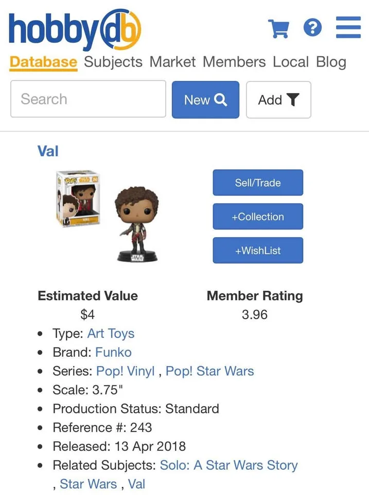This screenshot has height=495, width=369.
Task: Visit the Pop! Star Wars series link
Action: pos(209,371)
